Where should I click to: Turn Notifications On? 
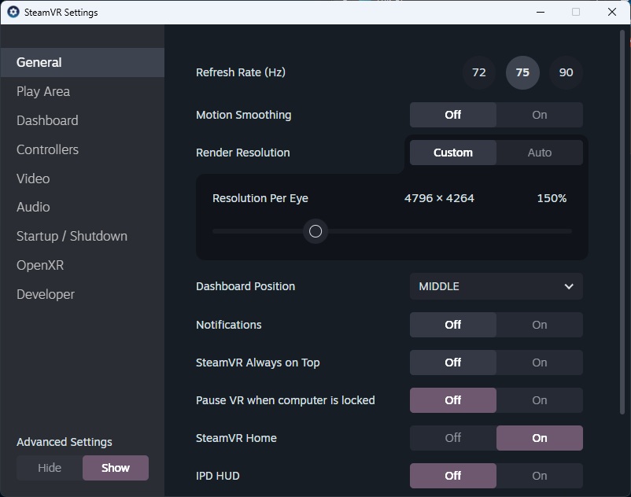[540, 325]
